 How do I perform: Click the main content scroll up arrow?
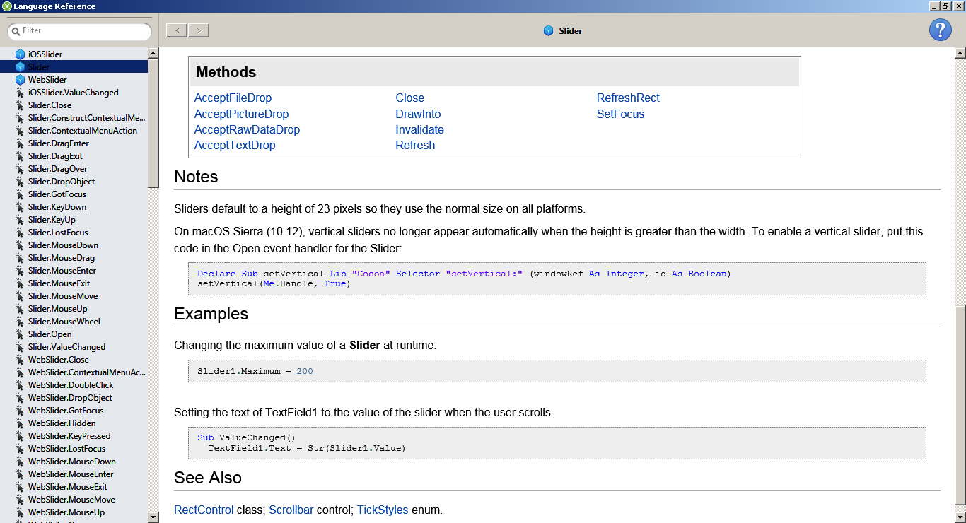(x=960, y=53)
